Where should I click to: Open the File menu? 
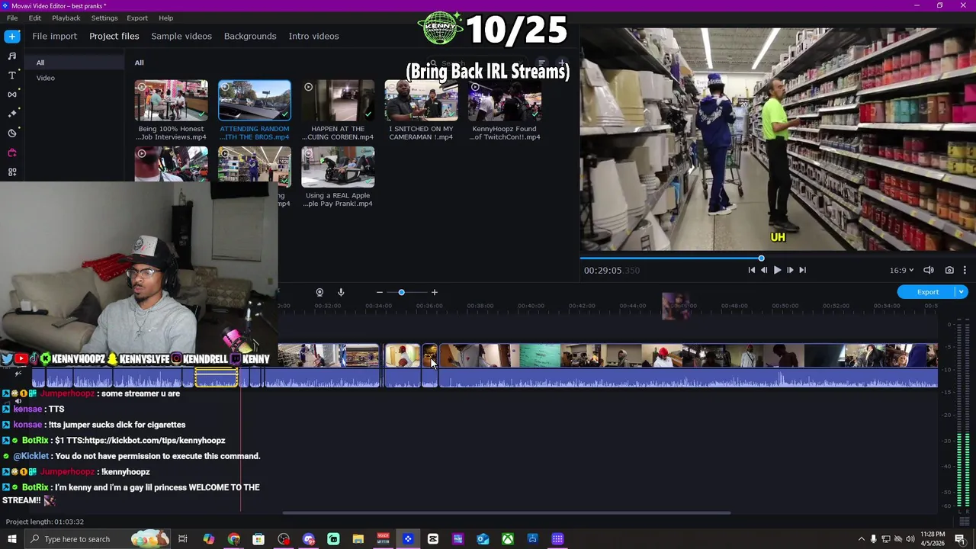(12, 18)
